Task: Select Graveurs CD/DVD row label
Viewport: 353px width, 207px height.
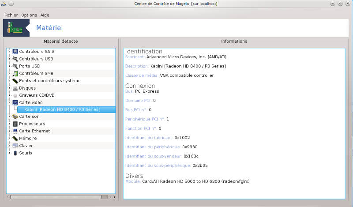Action: coord(37,95)
